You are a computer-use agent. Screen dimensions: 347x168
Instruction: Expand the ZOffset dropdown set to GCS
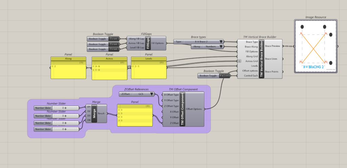tap(137, 94)
